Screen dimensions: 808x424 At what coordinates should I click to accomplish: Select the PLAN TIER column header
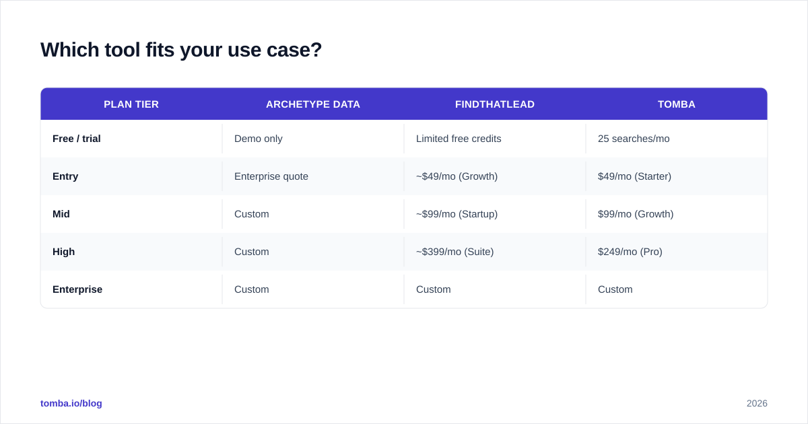coord(131,104)
